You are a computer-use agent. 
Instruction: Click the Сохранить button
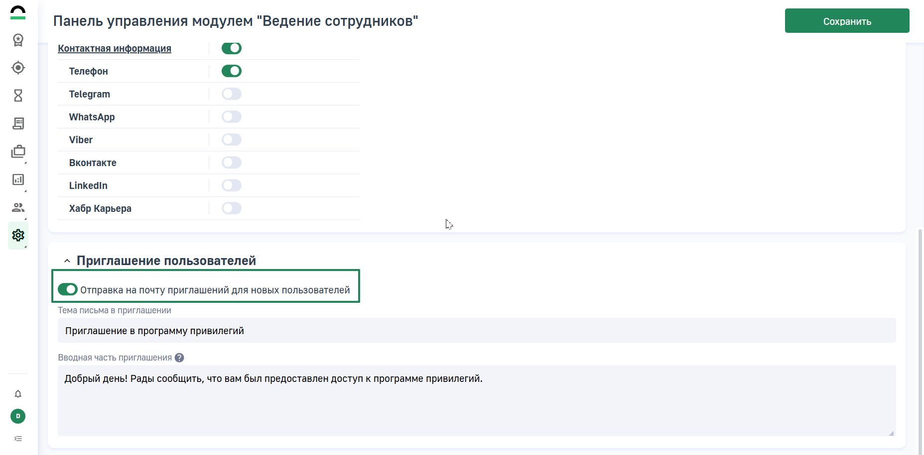[847, 21]
